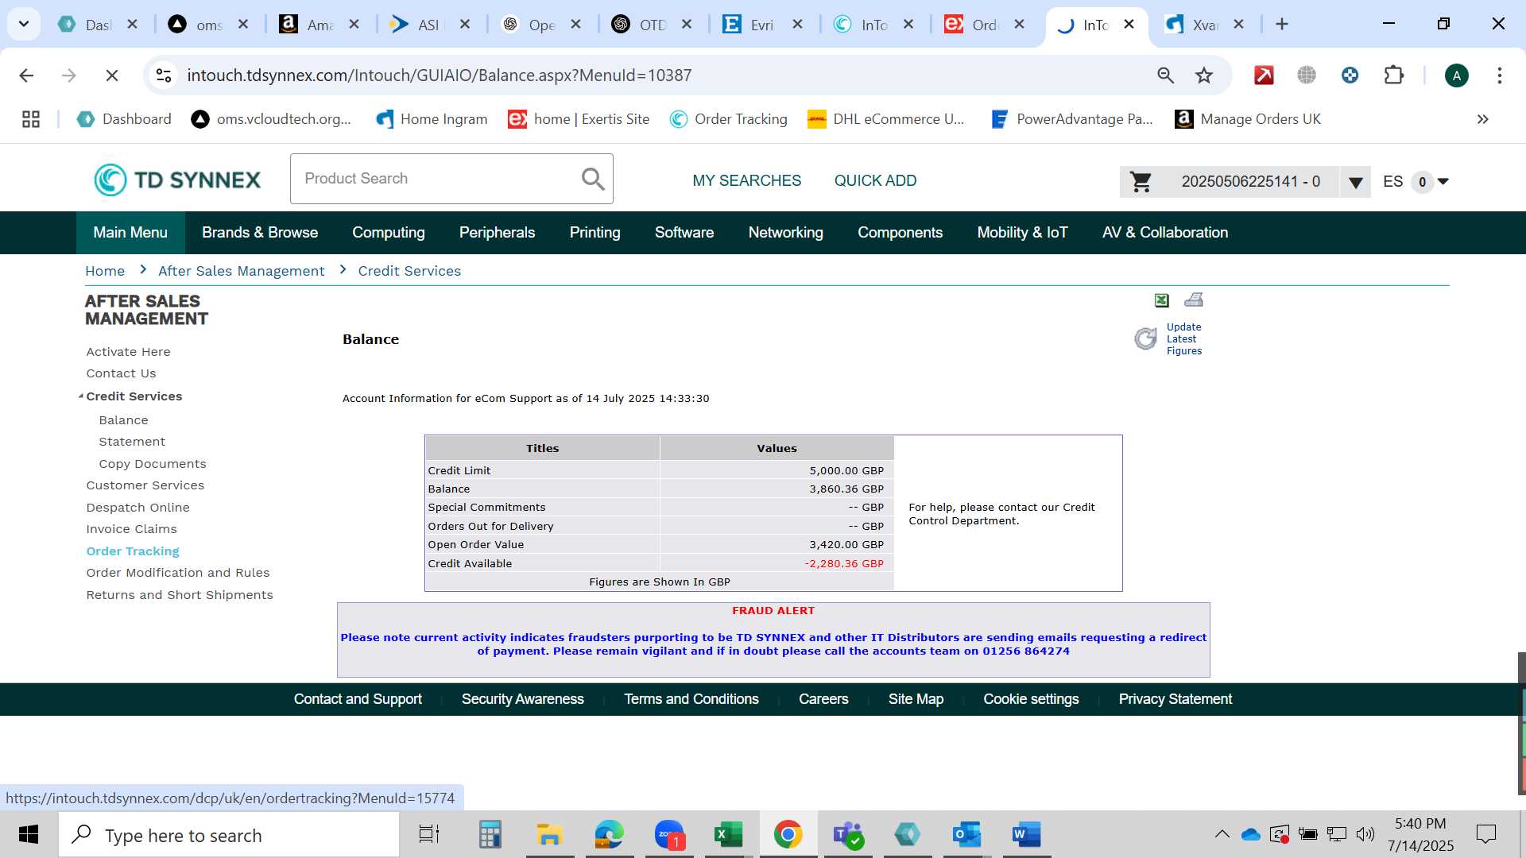Open Outlook from the taskbar
Image resolution: width=1526 pixels, height=858 pixels.
point(966,834)
